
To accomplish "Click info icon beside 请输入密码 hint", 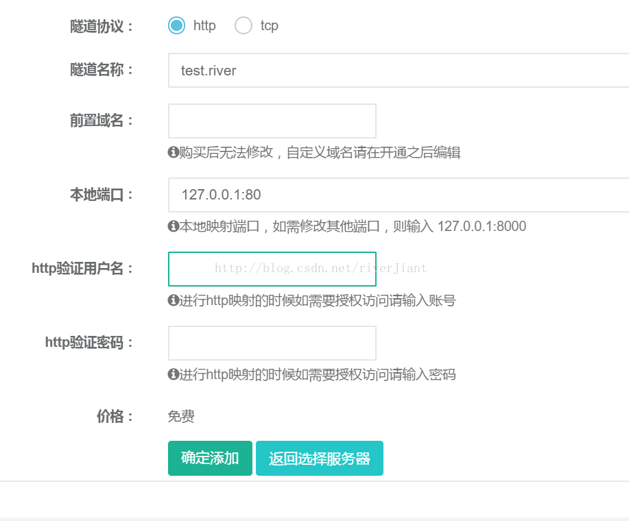I will (x=174, y=374).
